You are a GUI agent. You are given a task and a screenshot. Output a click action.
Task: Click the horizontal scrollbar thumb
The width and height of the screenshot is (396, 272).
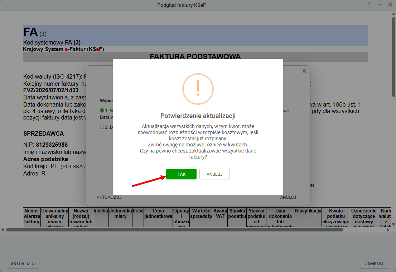point(174,230)
